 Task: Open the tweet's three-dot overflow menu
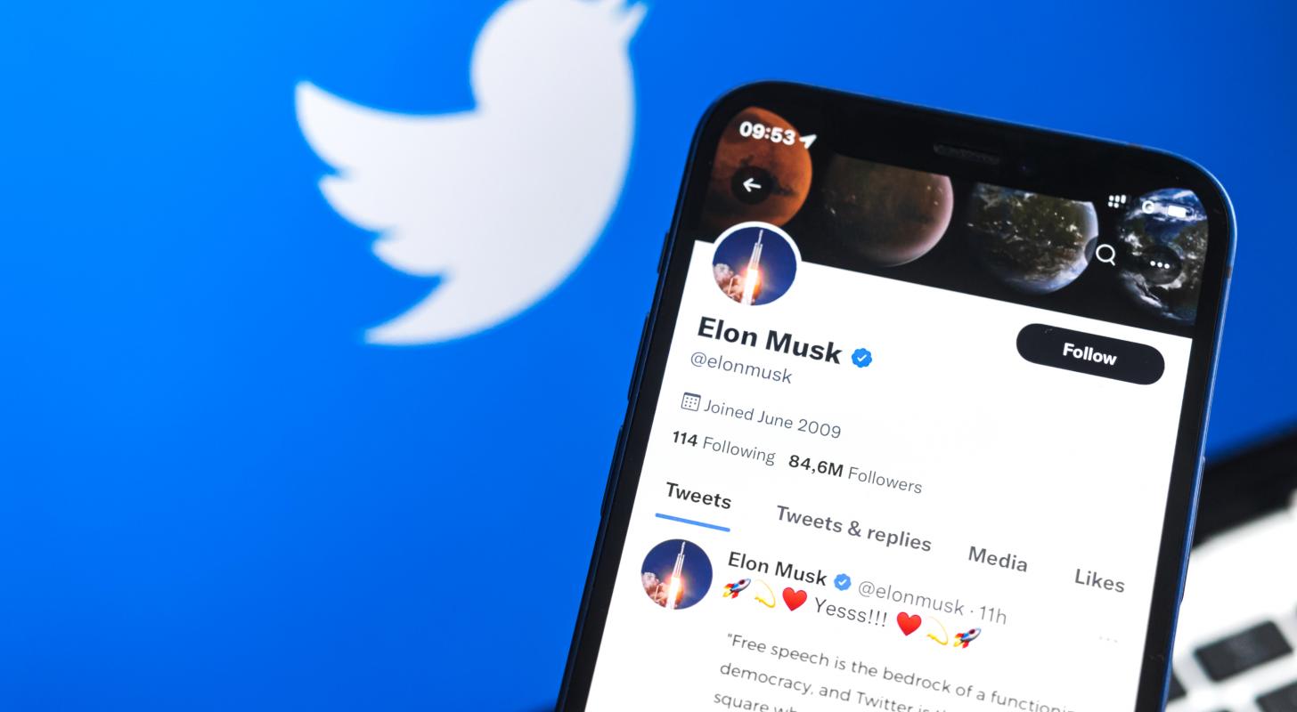(1107, 639)
